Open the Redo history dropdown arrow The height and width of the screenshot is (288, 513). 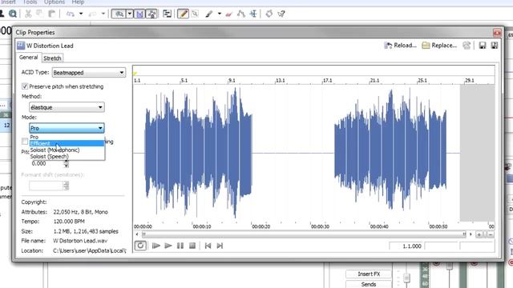(x=103, y=14)
